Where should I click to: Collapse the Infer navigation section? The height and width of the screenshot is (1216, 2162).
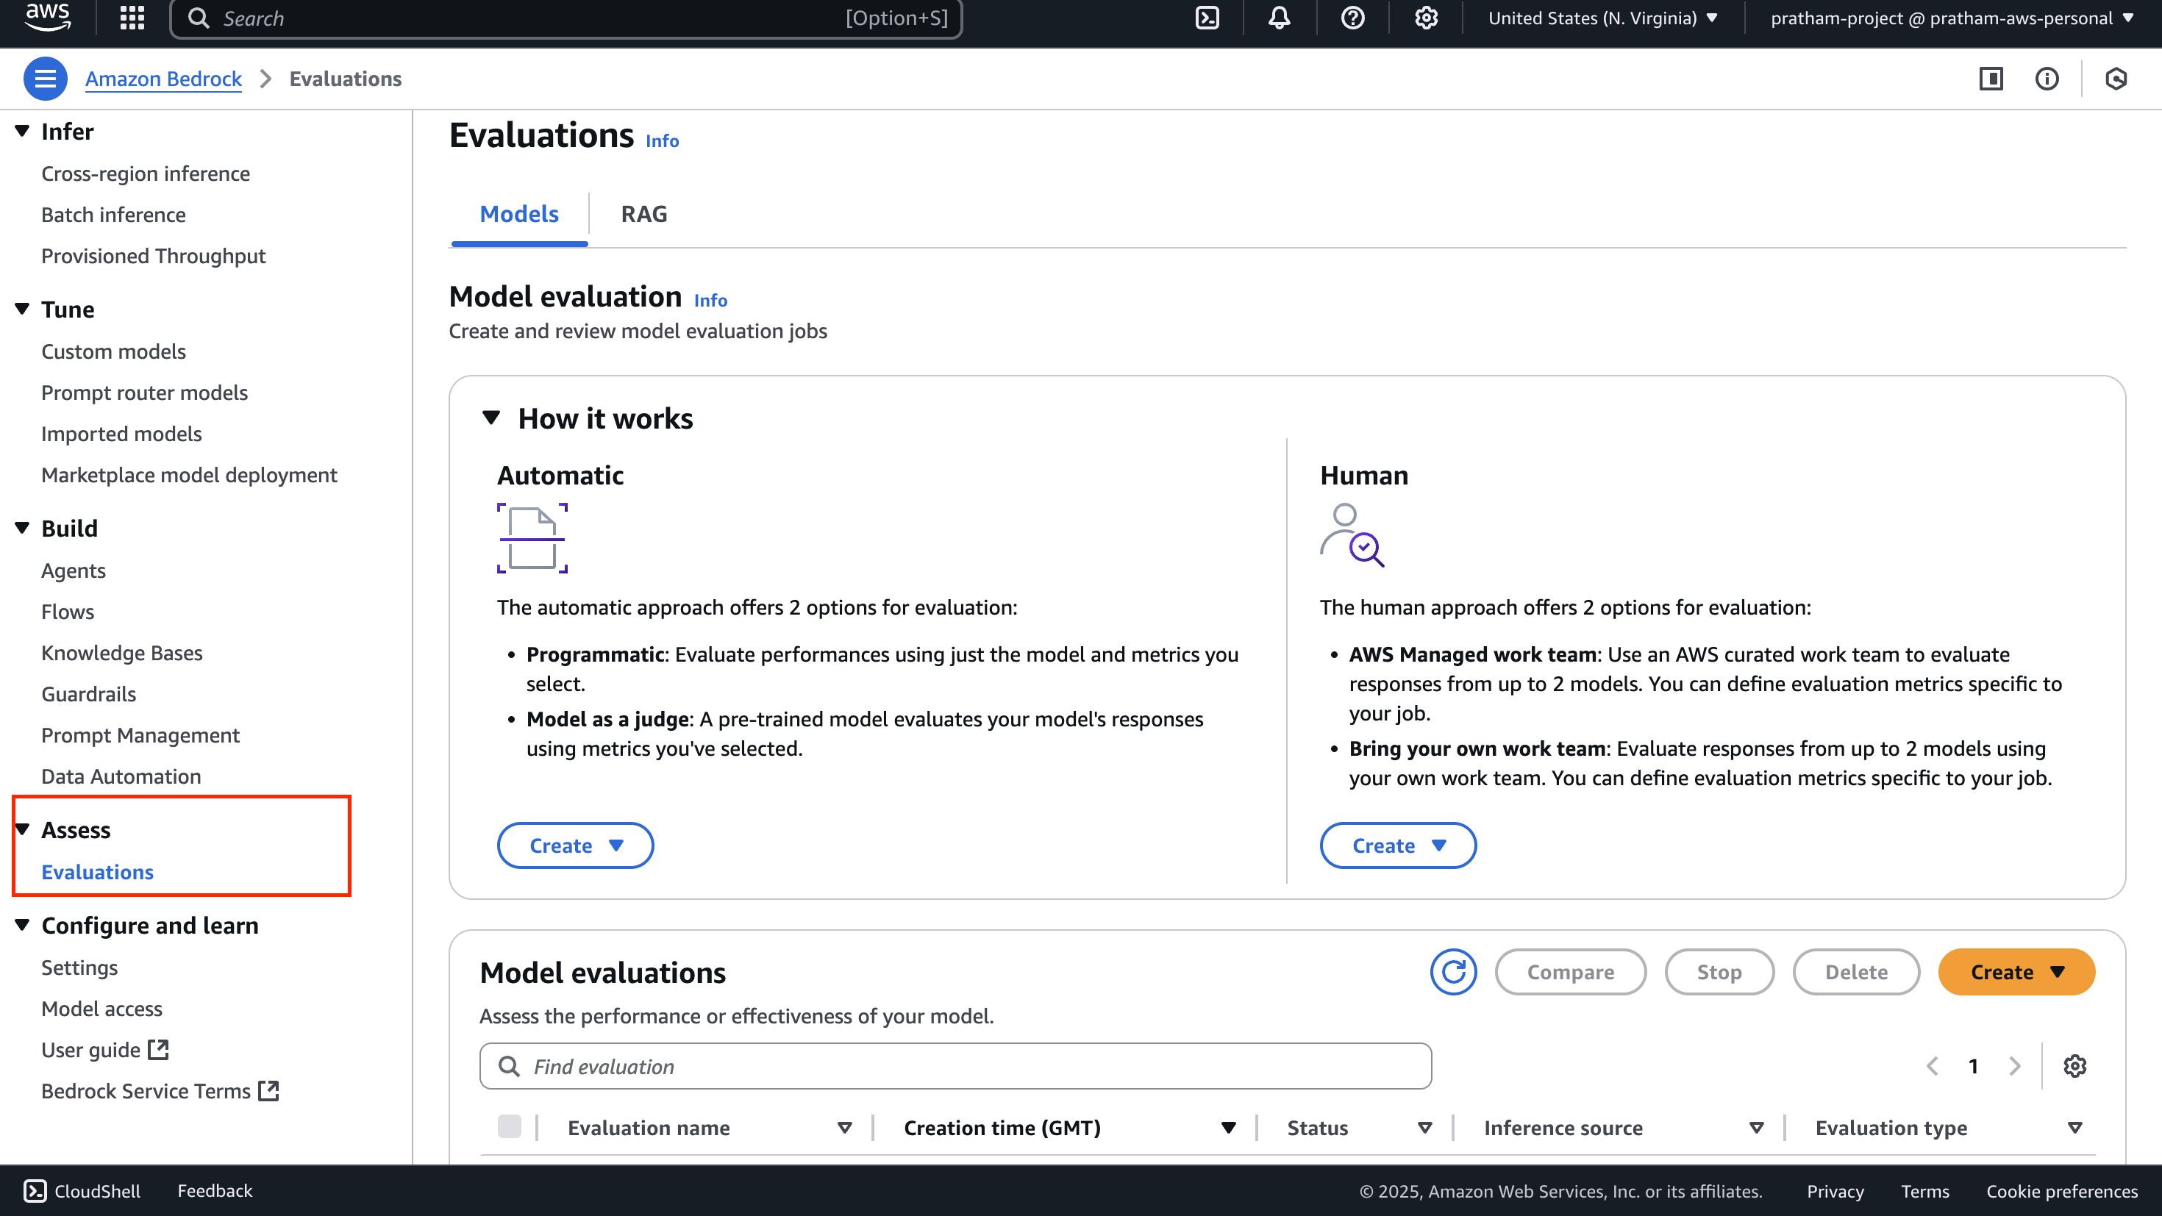tap(23, 131)
